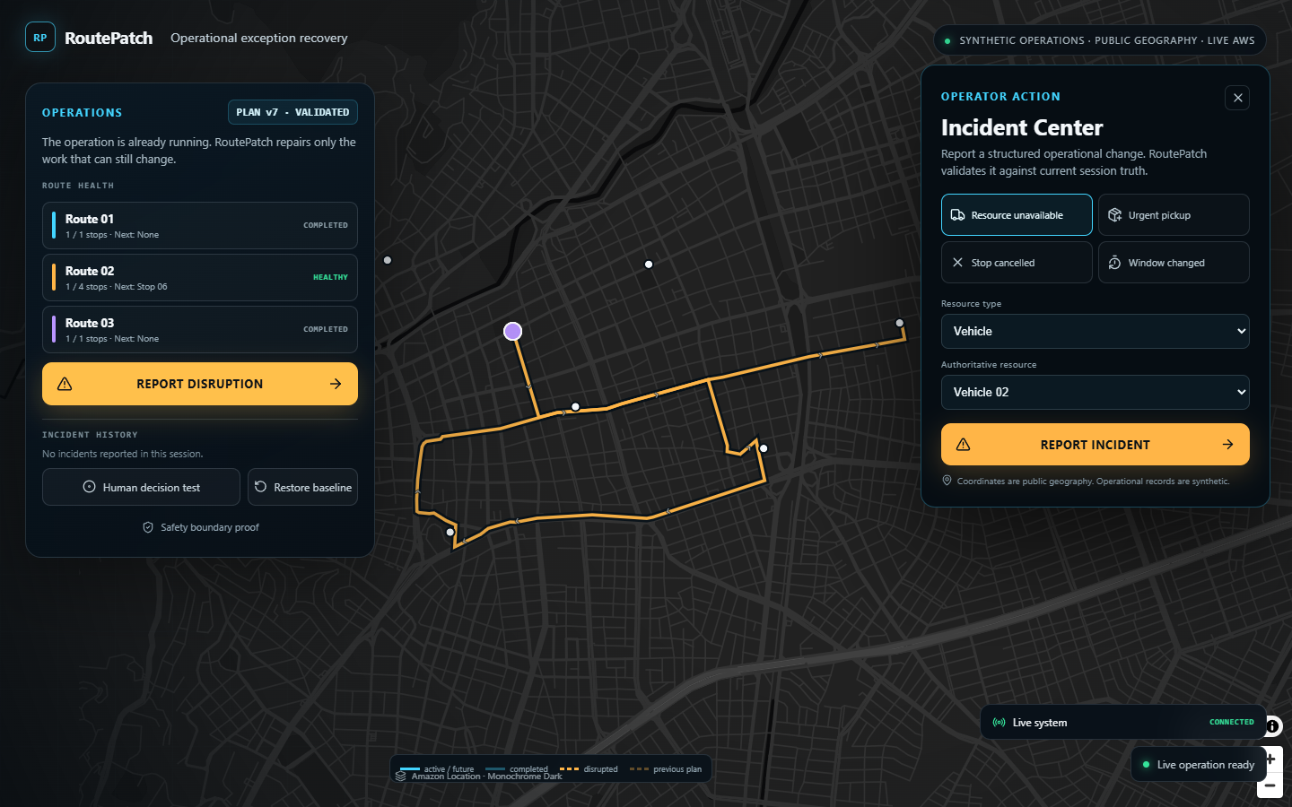Click the shield icon beside Safety boundary proof

coord(148,527)
